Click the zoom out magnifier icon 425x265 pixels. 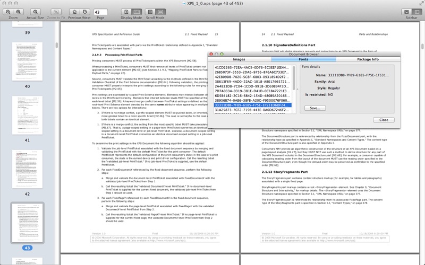point(8,12)
